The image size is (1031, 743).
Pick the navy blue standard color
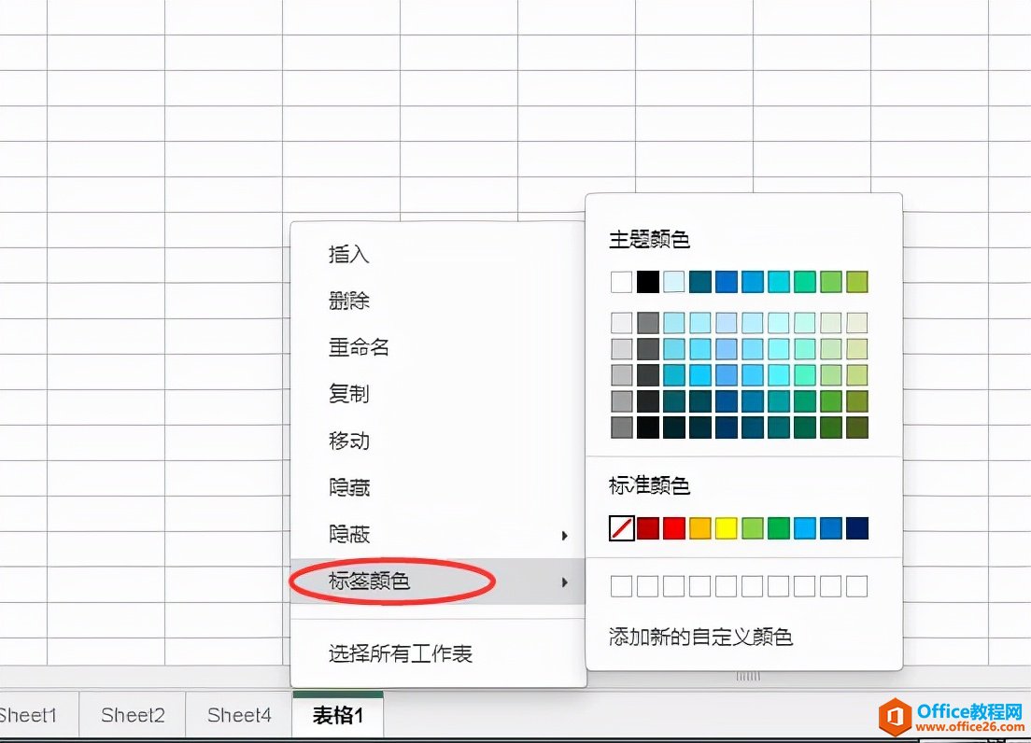[x=855, y=528]
